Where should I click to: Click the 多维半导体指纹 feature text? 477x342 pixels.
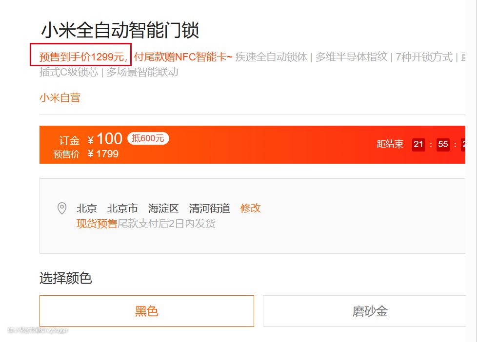click(x=351, y=57)
